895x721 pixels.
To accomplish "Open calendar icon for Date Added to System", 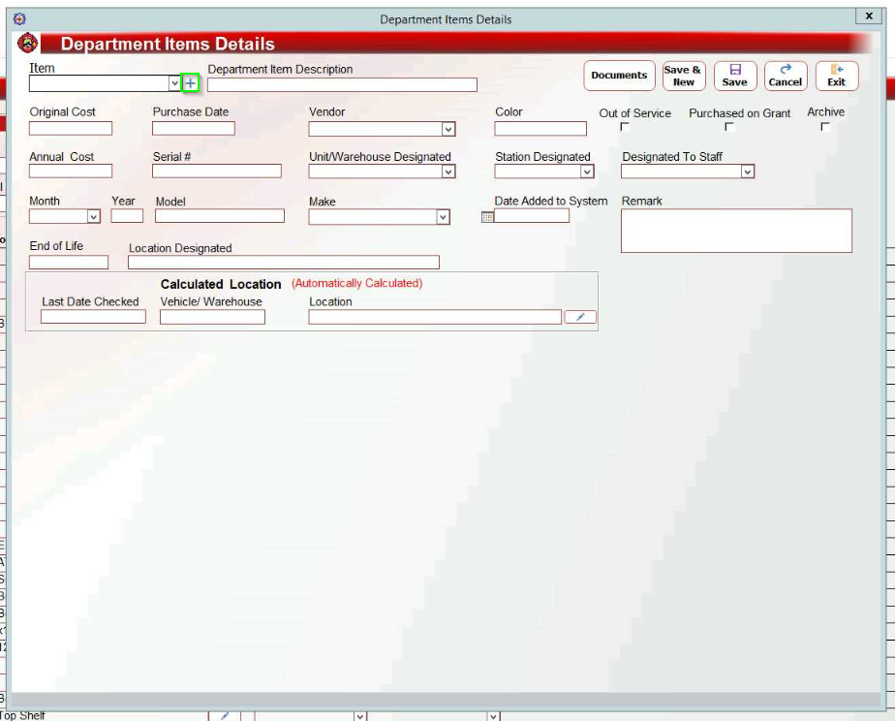I will coord(487,217).
